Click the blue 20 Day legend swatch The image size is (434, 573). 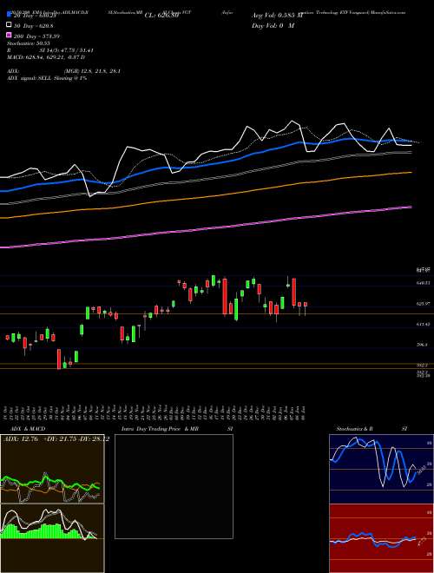(10, 15)
